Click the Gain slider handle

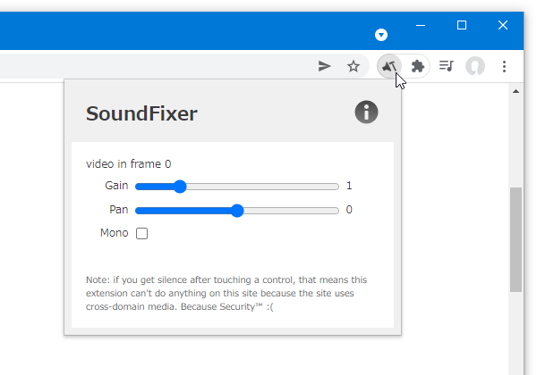tap(180, 187)
